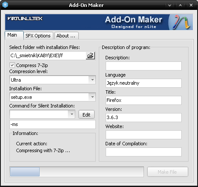Click the VirtualTek logo in banner
Image resolution: width=198 pixels, height=187 pixels.
coord(25,18)
